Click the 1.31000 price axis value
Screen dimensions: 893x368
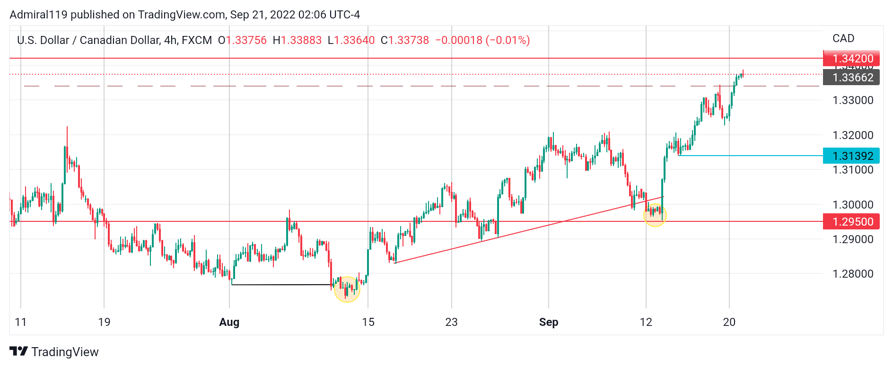point(853,170)
